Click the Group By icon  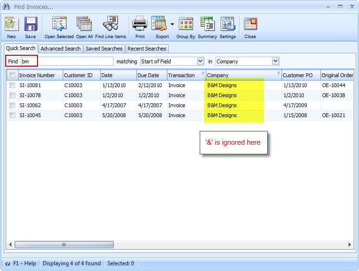[185, 24]
